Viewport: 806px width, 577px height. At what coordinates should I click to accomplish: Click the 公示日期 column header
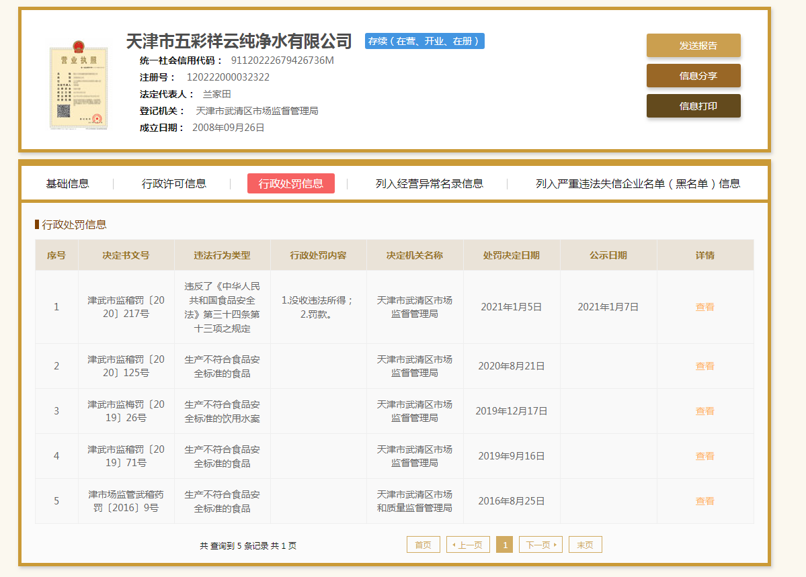pos(608,255)
